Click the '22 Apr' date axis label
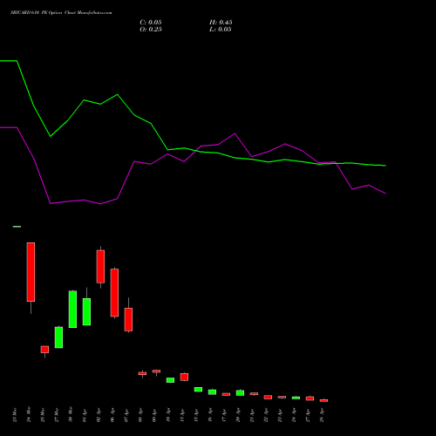 click(x=266, y=415)
